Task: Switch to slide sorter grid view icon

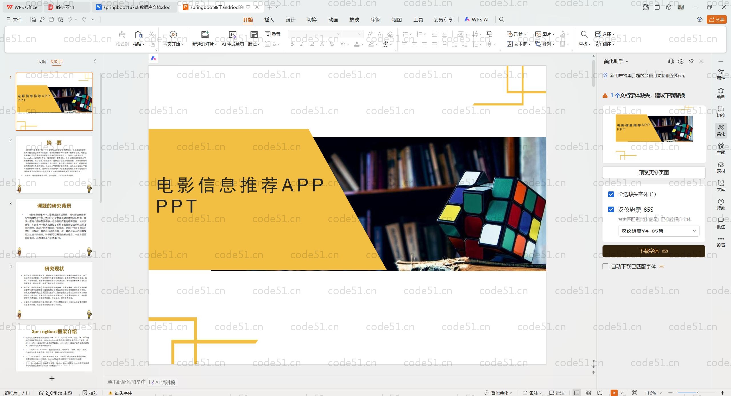Action: [x=588, y=393]
